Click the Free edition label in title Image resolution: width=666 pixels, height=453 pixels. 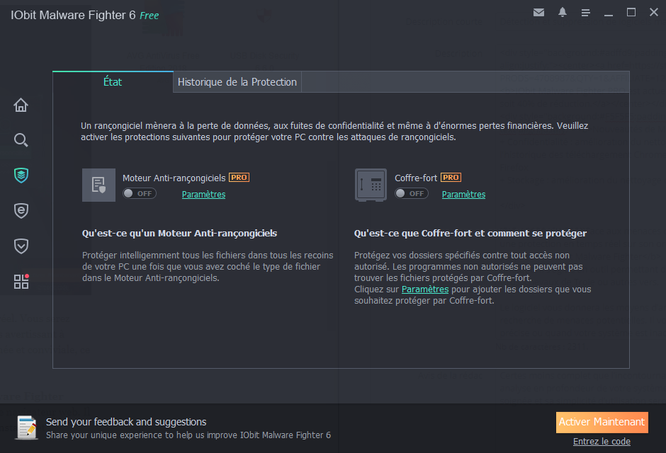149,16
